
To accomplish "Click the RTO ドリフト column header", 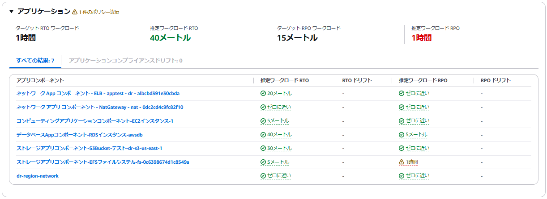I will [357, 80].
